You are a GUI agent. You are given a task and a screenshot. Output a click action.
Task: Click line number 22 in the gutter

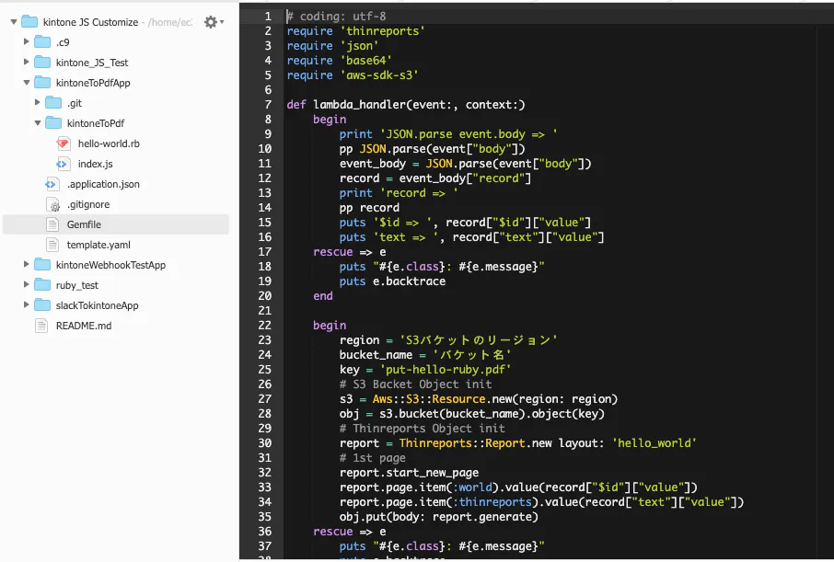pos(265,325)
